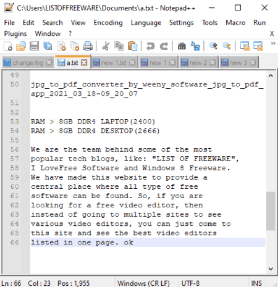
Task: Expand the toolbar overflow chevron
Action: pos(273,43)
